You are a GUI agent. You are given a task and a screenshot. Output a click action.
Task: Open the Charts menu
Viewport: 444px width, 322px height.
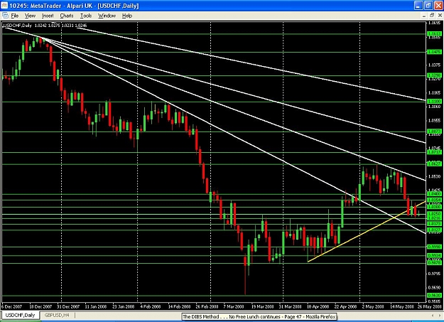(67, 16)
